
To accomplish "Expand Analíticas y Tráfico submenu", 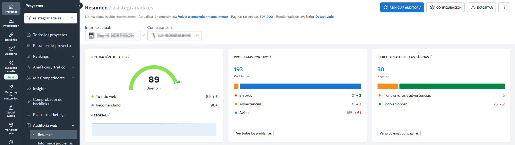I will pyautogui.click(x=73, y=67).
